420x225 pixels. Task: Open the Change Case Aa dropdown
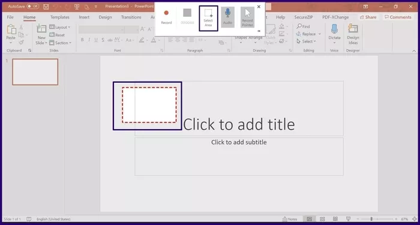coord(130,40)
